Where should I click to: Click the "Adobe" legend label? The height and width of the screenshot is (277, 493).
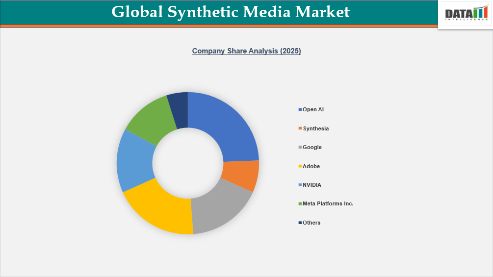coord(311,166)
